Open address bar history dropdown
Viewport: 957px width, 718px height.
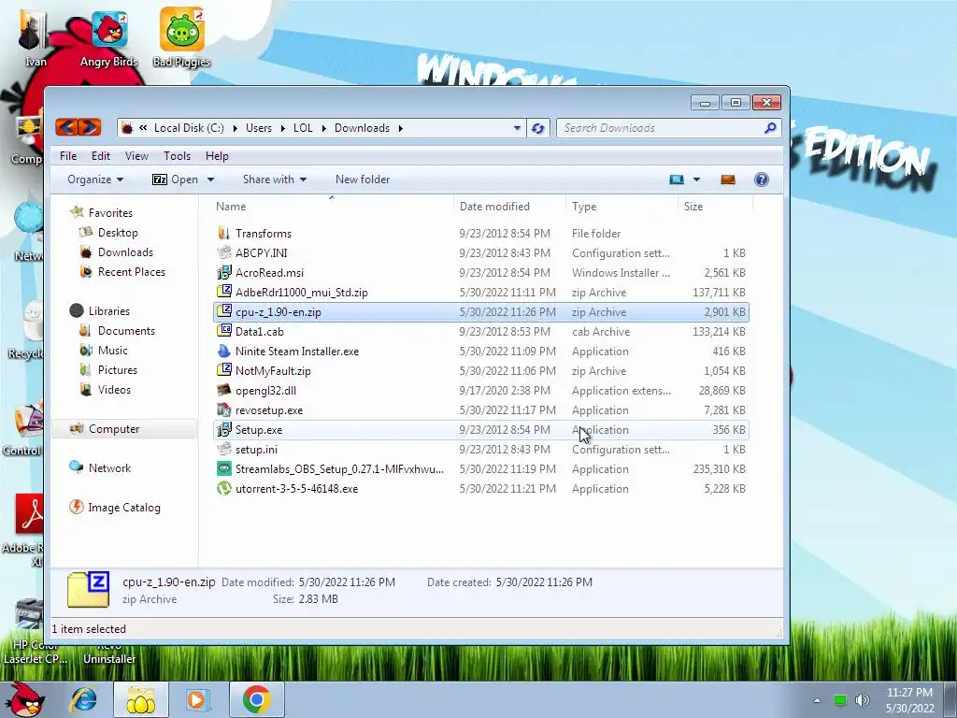coord(517,128)
